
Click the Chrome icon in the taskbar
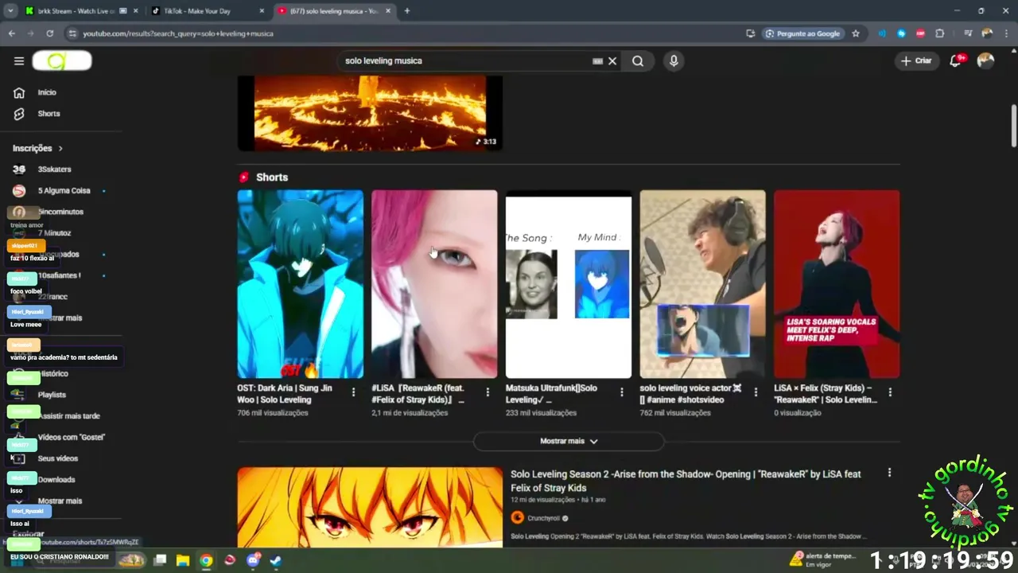coord(206,560)
